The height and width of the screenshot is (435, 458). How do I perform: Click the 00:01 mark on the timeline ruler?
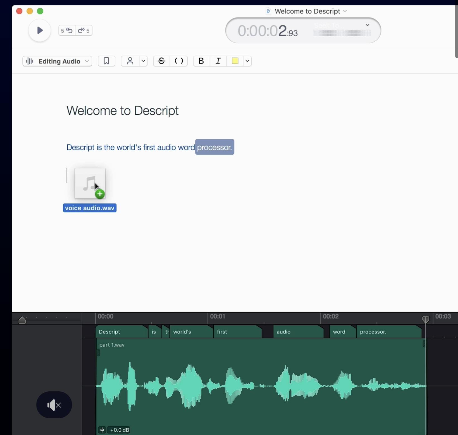tap(218, 316)
